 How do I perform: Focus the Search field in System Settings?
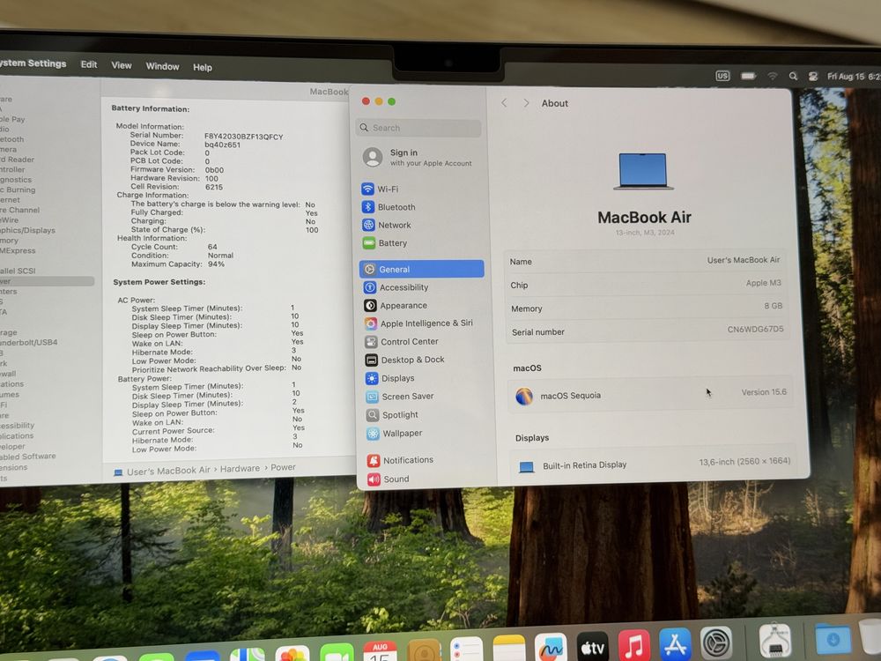click(x=418, y=128)
